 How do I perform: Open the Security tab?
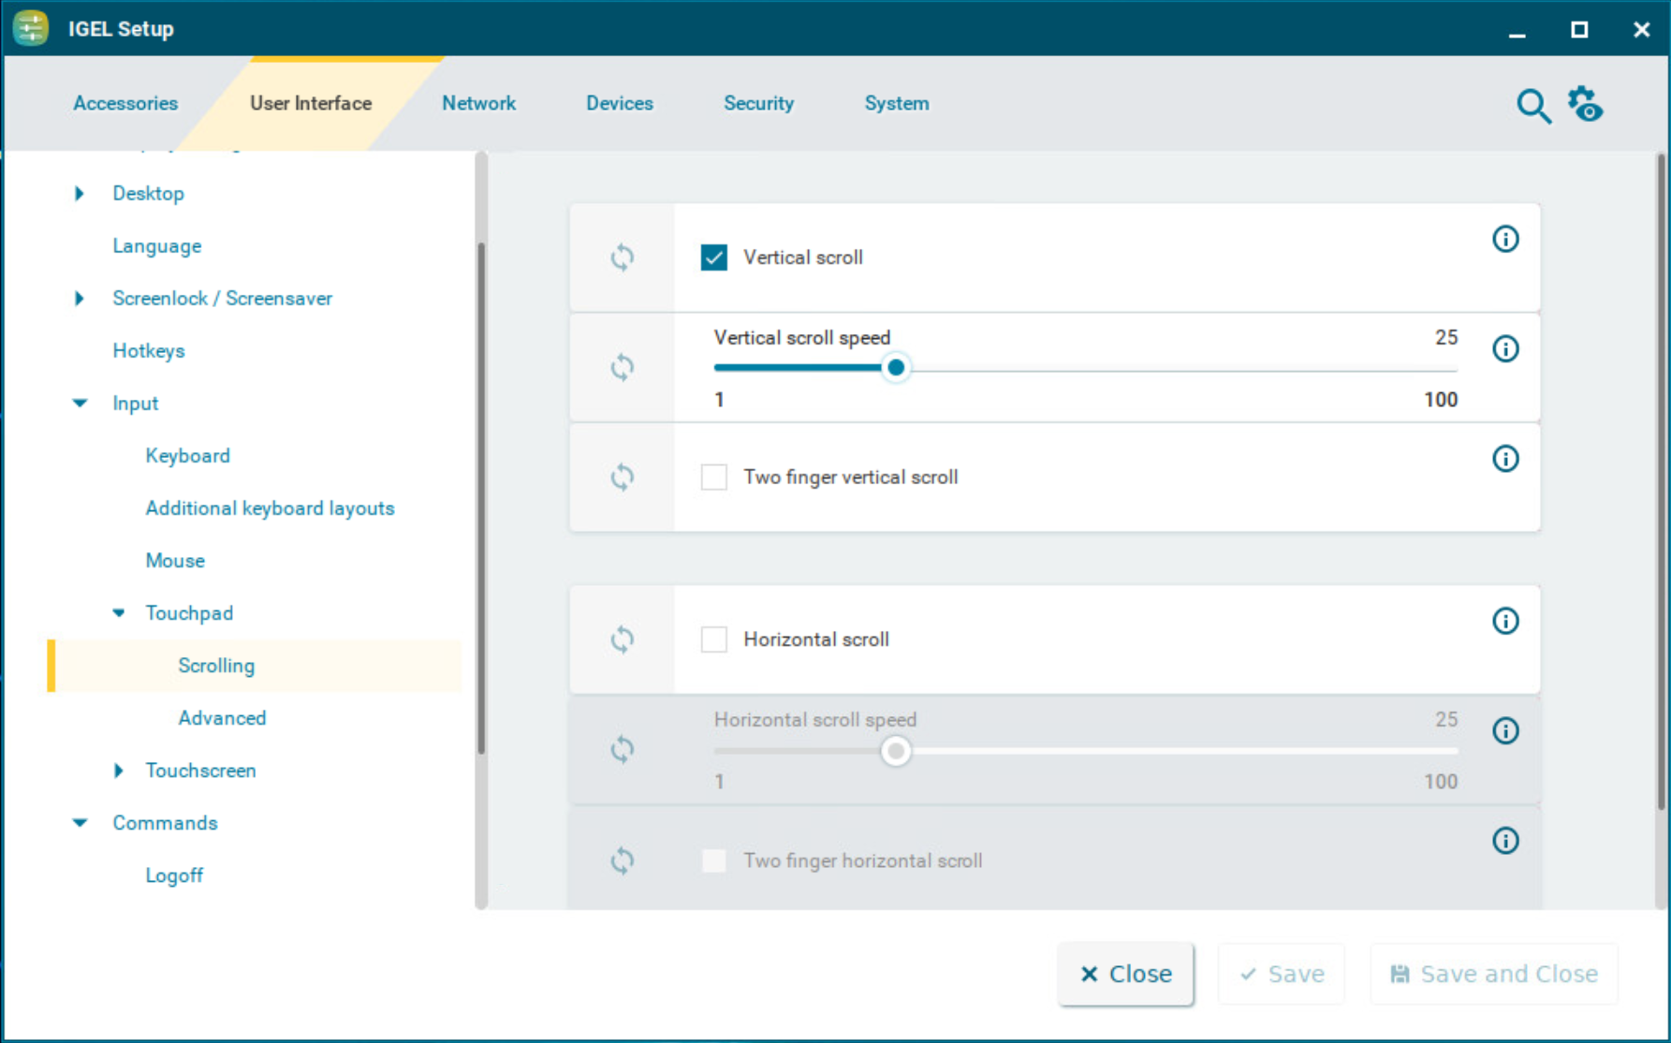point(758,103)
